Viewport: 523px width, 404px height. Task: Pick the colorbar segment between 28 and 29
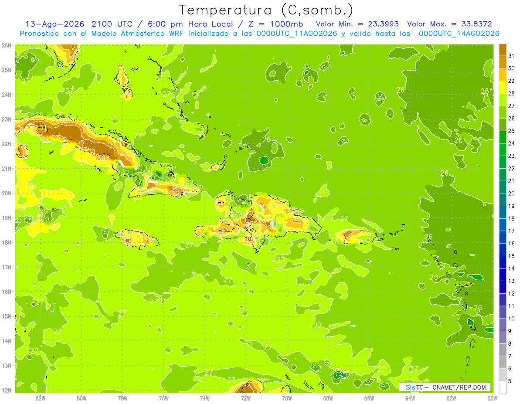click(503, 87)
